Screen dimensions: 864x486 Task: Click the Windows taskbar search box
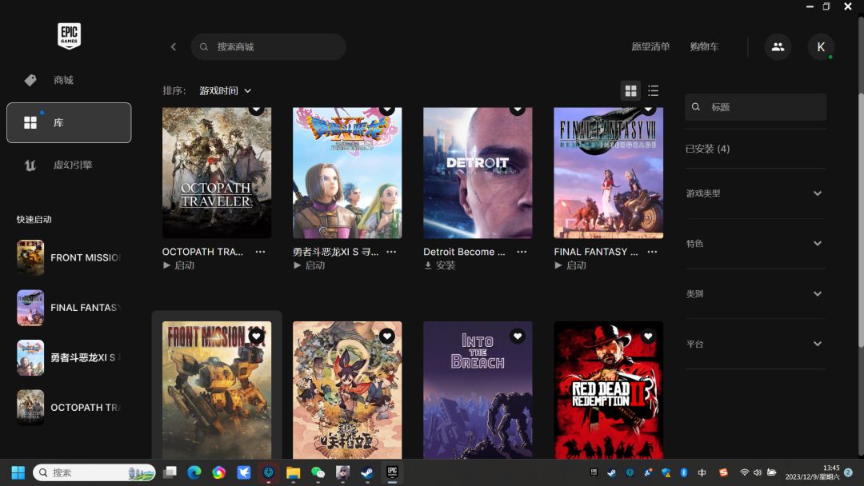coord(94,472)
